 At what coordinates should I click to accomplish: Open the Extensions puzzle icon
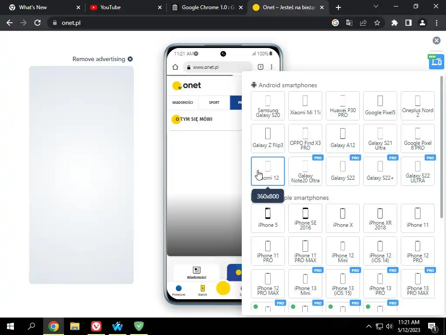(x=394, y=23)
